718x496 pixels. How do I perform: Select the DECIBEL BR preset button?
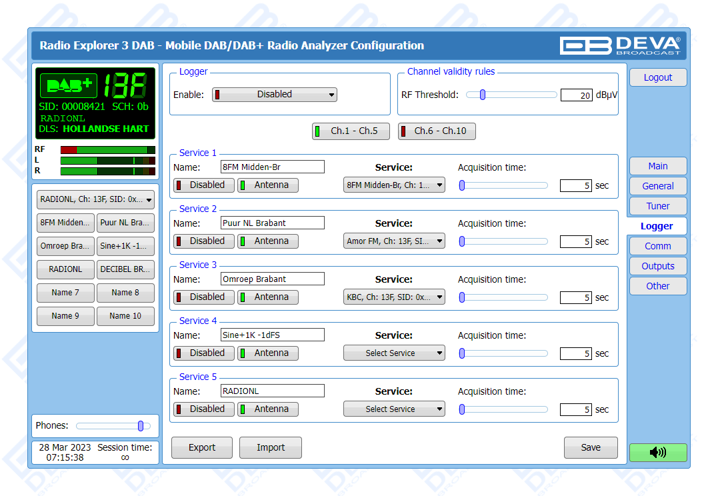click(125, 269)
